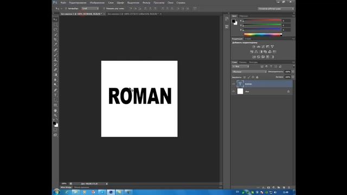Open the layer blend mode dropdown
Viewport: 347px width, 195px height.
pos(249,72)
